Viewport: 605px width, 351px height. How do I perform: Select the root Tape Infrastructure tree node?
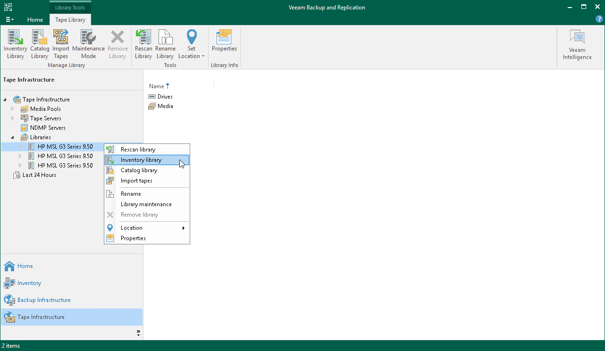(x=46, y=100)
